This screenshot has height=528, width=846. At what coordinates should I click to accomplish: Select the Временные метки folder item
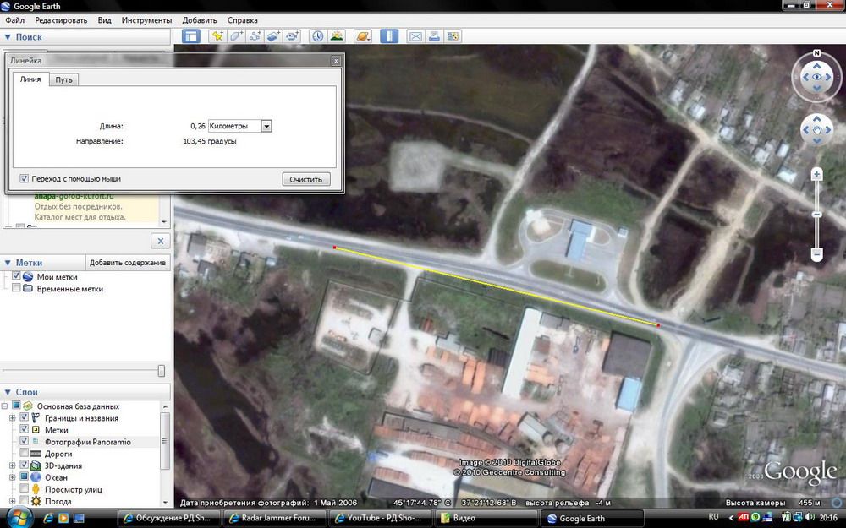coord(69,289)
